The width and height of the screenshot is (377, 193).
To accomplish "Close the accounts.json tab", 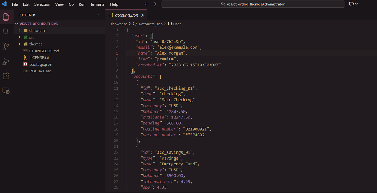I will (x=143, y=15).
